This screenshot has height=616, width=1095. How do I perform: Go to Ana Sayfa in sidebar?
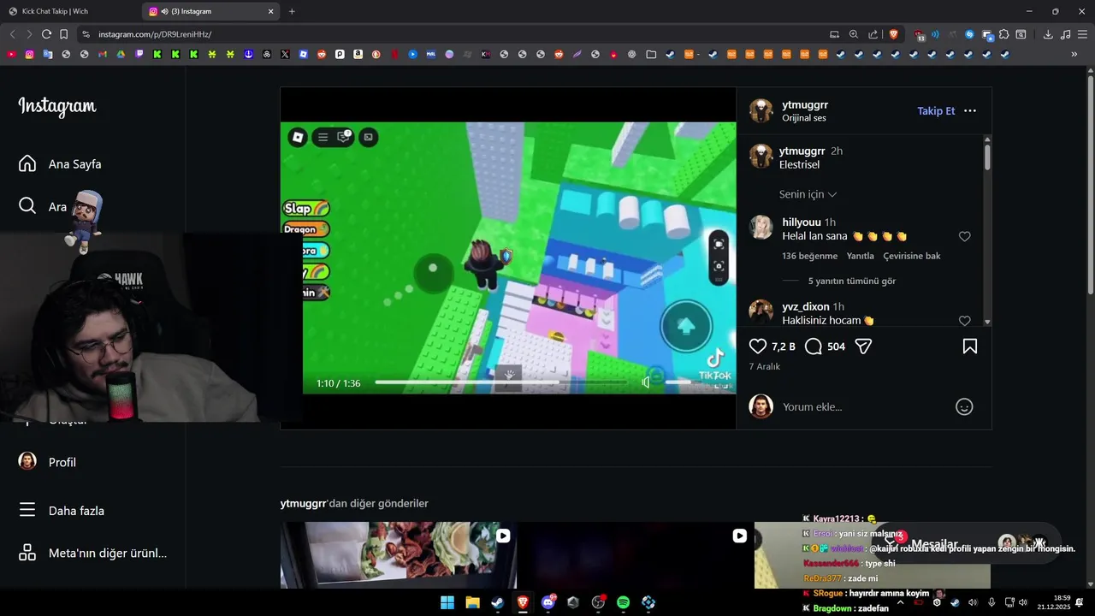(x=60, y=163)
